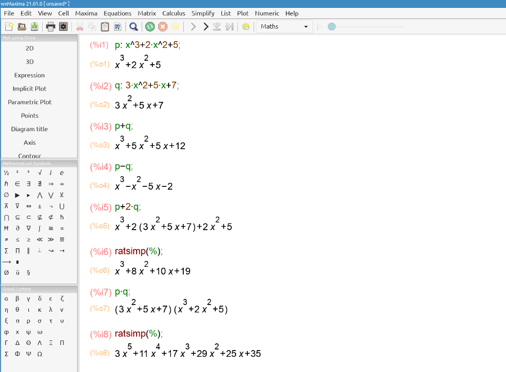Viewport: 506px width, 372px height.
Task: Click the Parametric Plot sidebar entry
Action: click(29, 102)
